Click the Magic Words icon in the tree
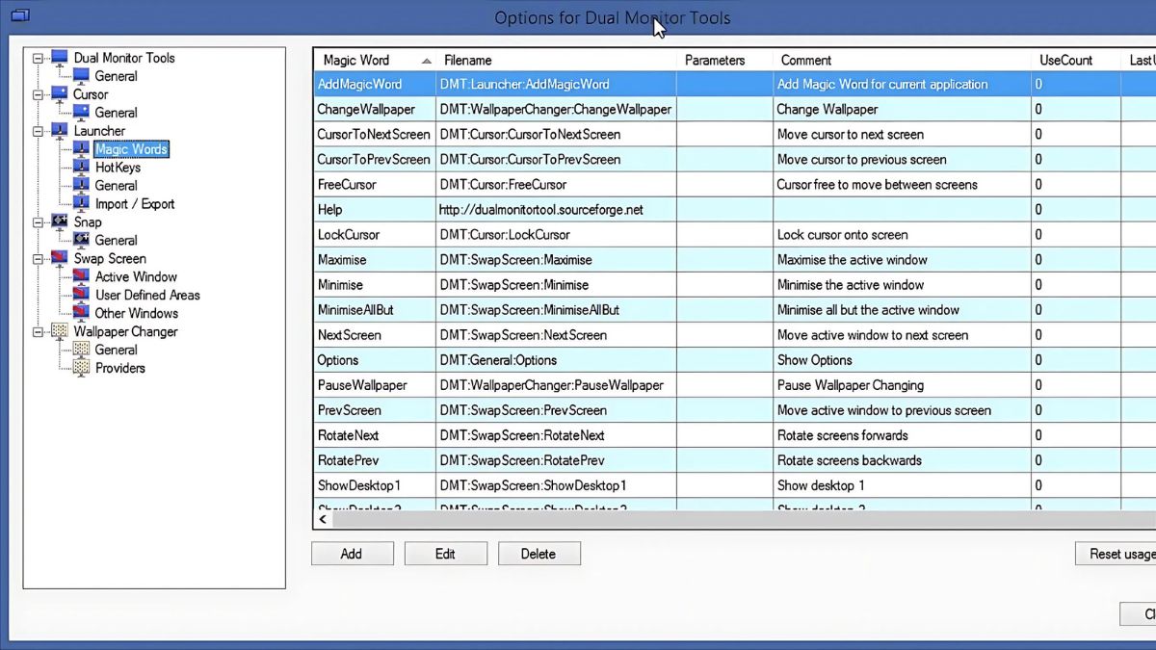The height and width of the screenshot is (650, 1156). pyautogui.click(x=81, y=149)
